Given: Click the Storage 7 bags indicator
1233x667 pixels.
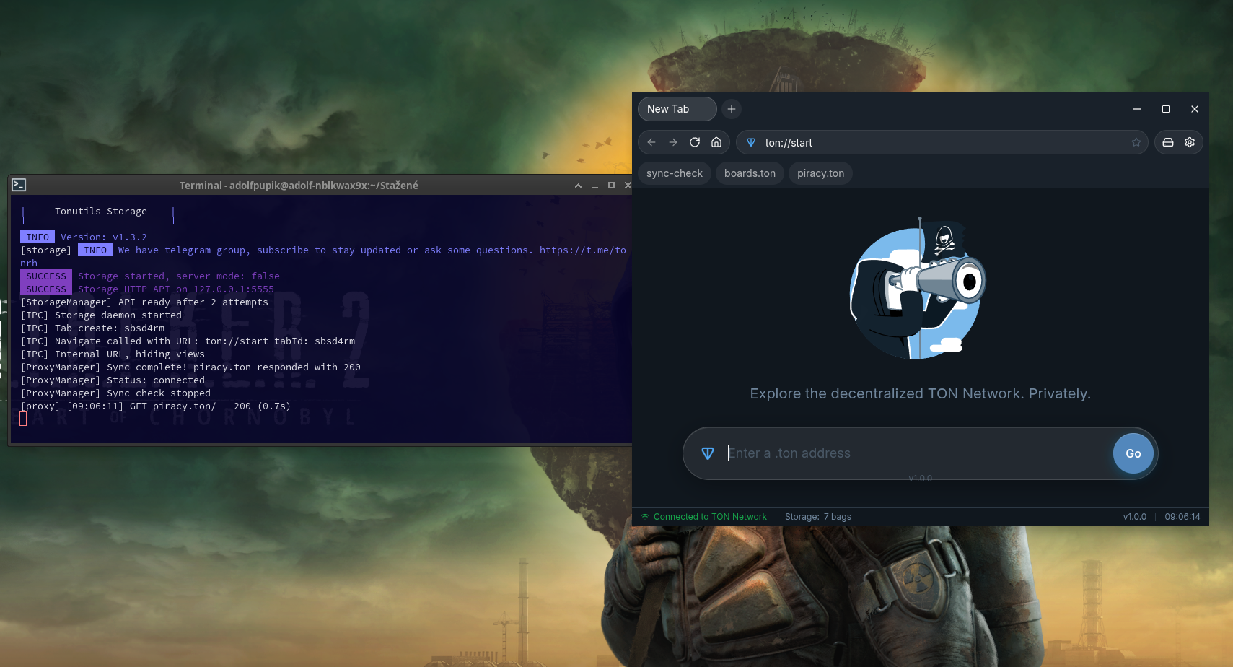Looking at the screenshot, I should point(817,517).
